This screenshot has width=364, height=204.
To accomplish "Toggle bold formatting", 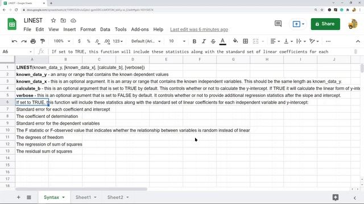I will coord(195,41).
